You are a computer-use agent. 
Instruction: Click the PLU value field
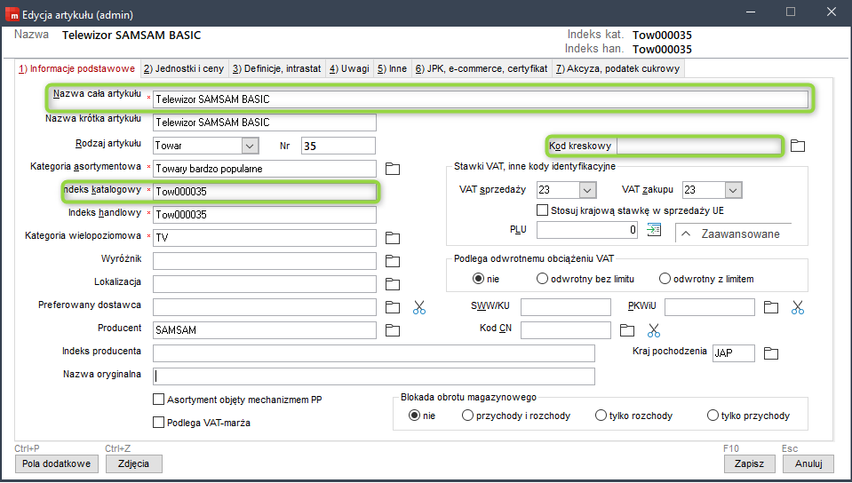(x=588, y=230)
